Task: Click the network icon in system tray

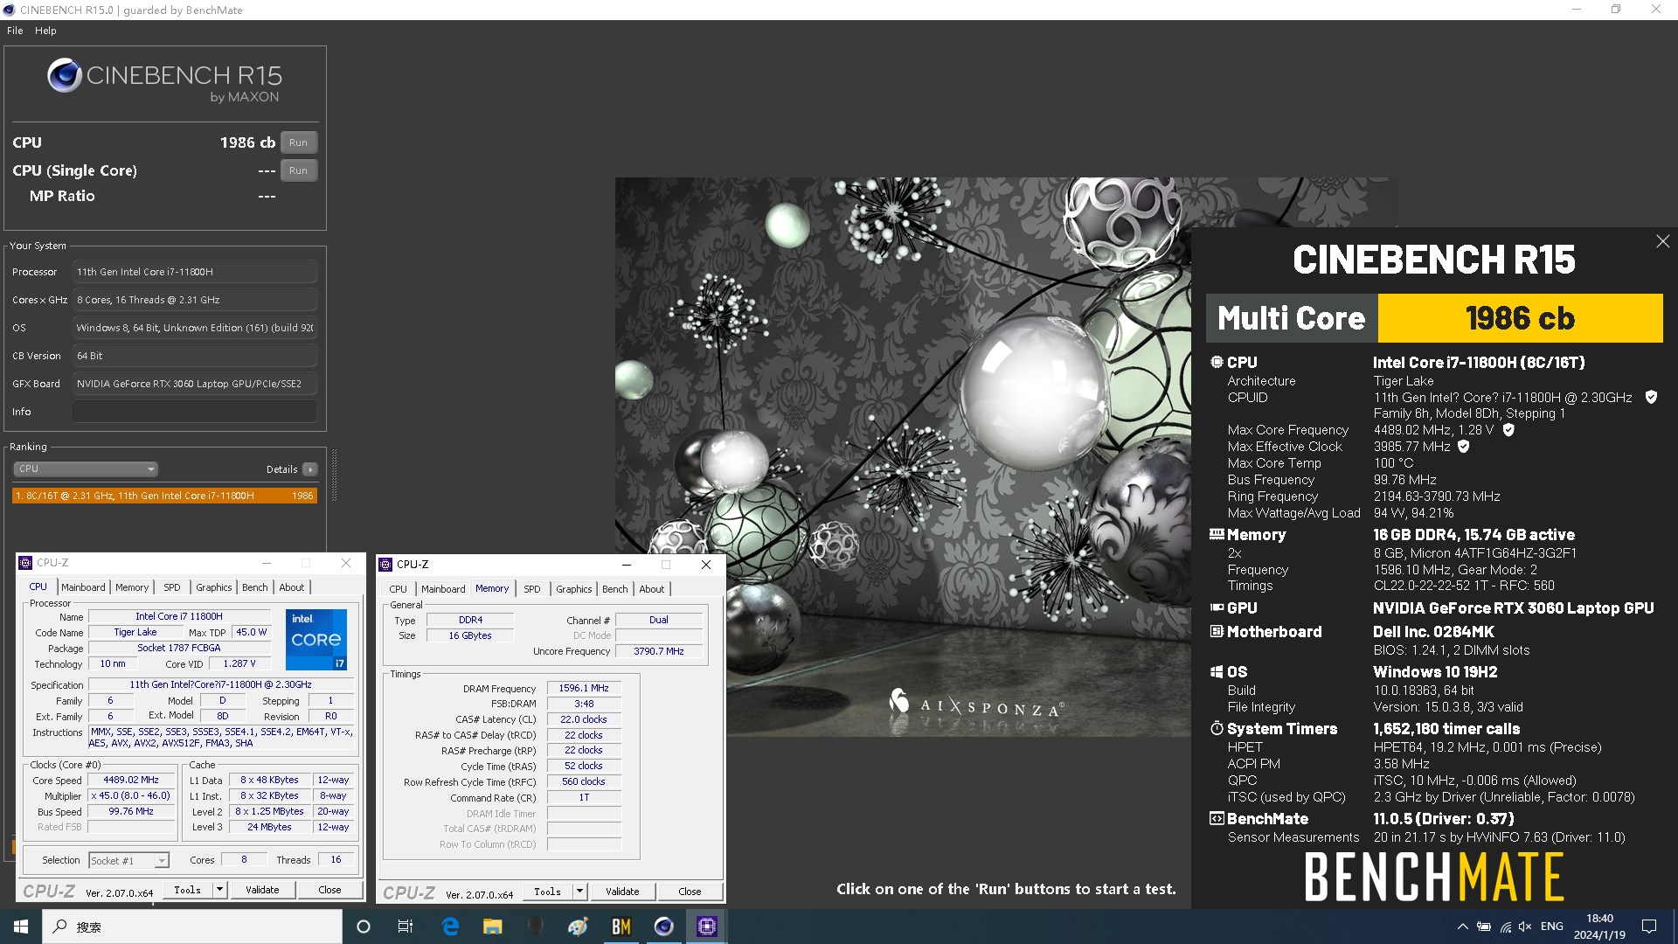Action: pos(1506,927)
